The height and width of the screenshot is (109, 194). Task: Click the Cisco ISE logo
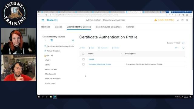(x=52, y=20)
